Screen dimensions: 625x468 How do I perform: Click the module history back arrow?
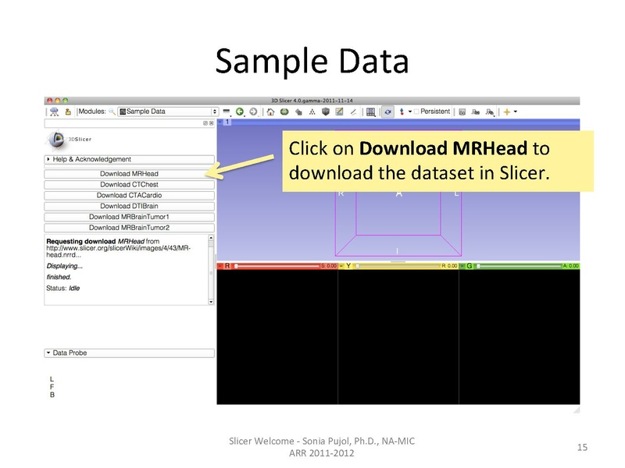pos(239,112)
